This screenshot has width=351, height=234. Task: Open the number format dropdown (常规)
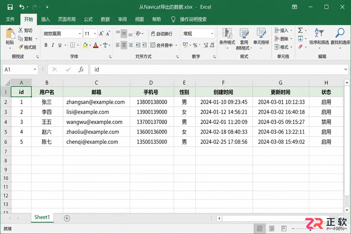[212, 34]
